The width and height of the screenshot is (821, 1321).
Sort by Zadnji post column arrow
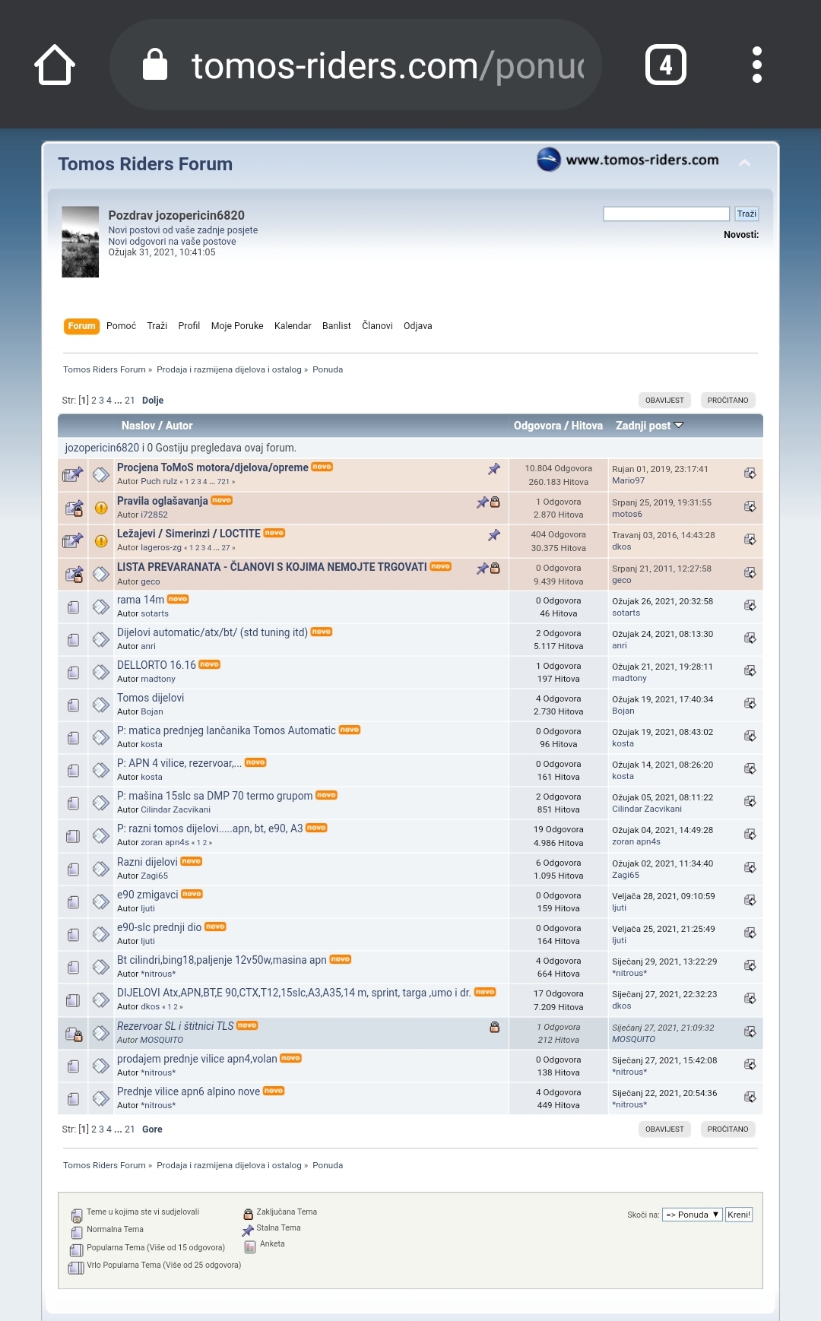[x=679, y=425]
